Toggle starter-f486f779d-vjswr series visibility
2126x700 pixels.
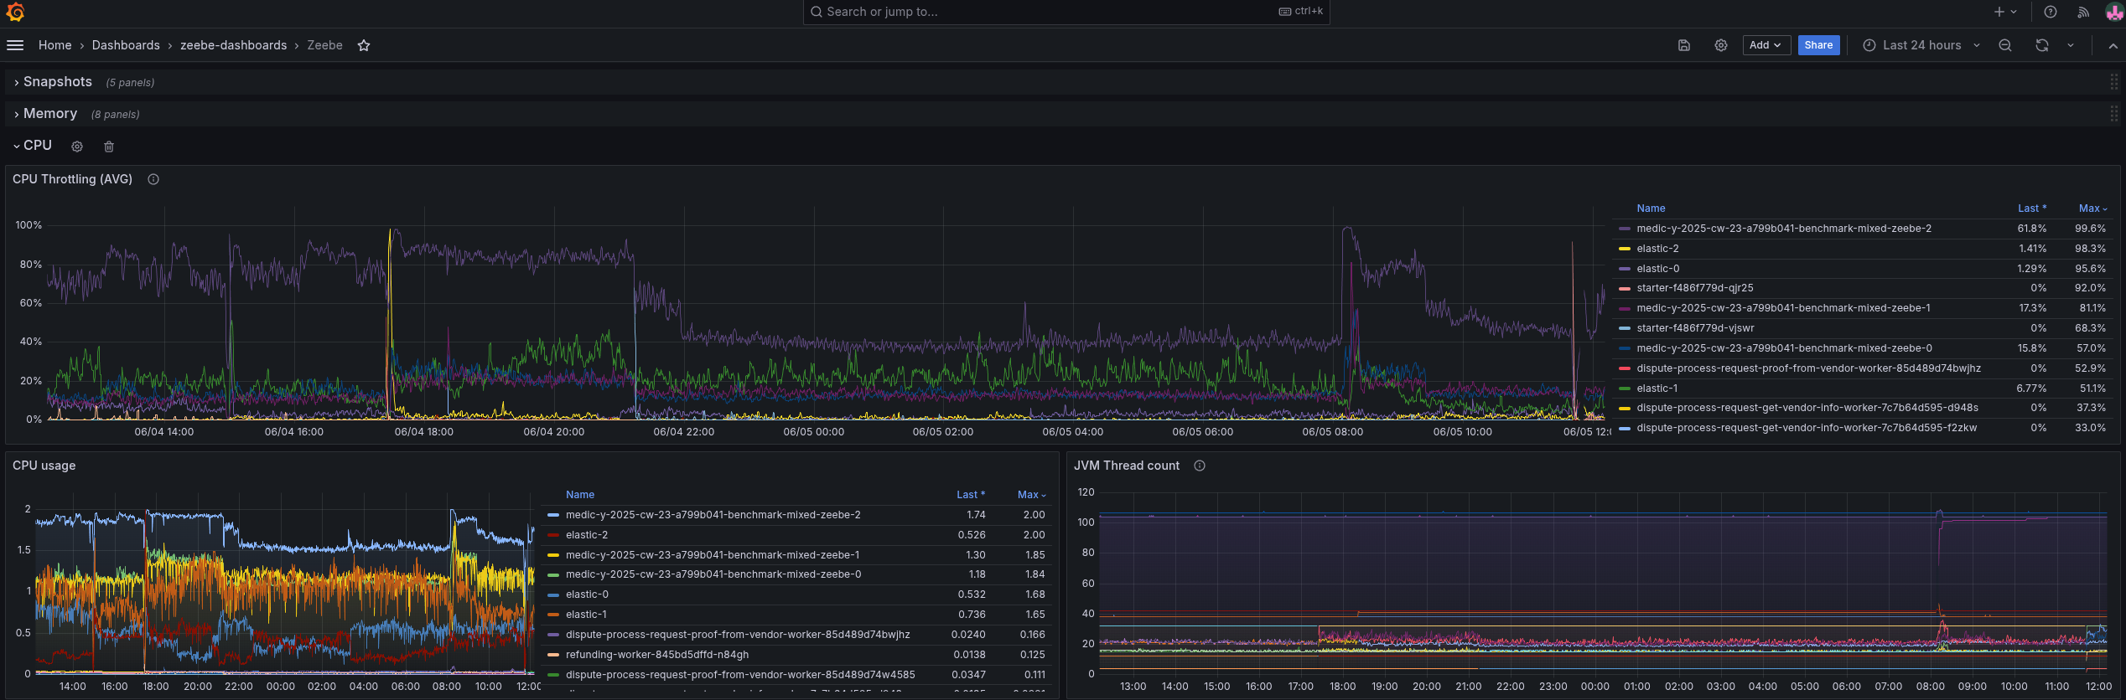coord(1695,328)
